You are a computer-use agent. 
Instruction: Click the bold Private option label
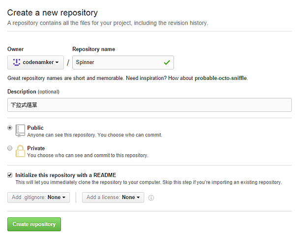click(36, 148)
